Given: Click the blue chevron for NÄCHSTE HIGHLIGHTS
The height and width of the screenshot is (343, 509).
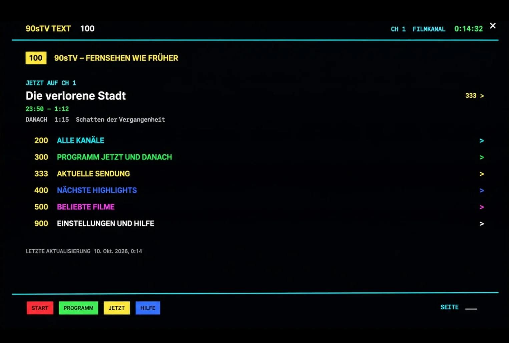Looking at the screenshot, I should [481, 190].
